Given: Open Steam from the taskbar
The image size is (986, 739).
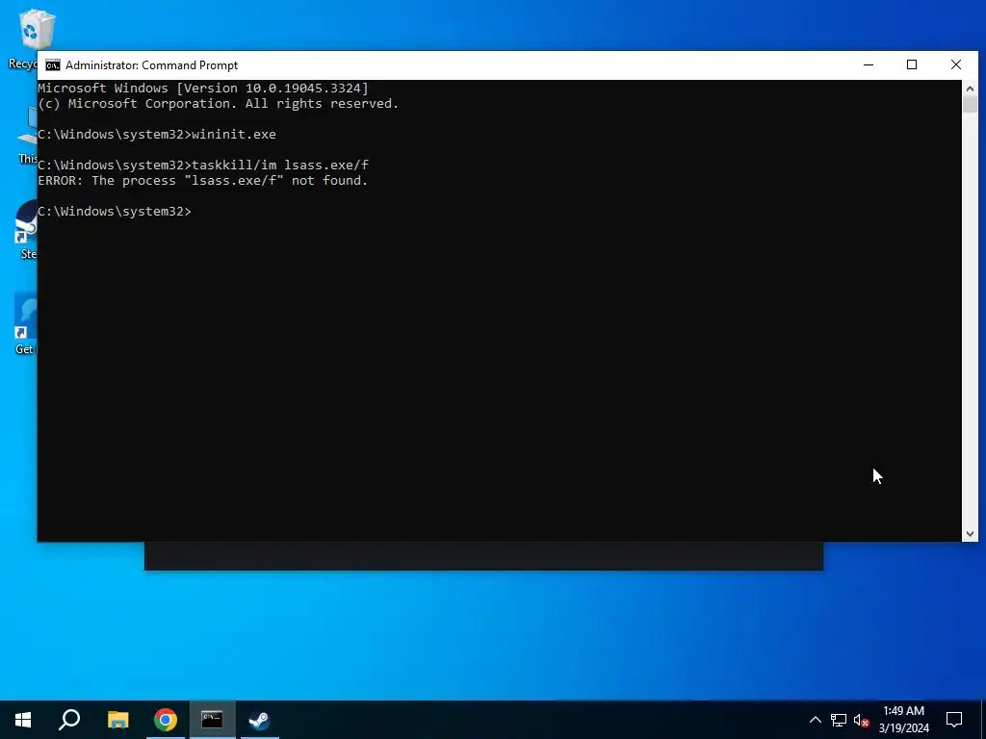Looking at the screenshot, I should (x=260, y=720).
